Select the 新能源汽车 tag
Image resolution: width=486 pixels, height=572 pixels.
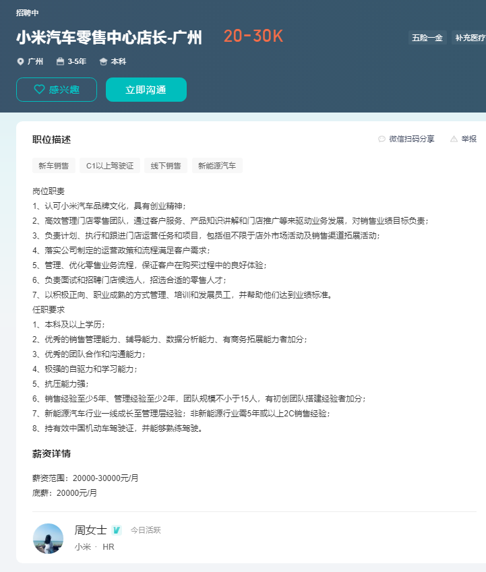pos(217,166)
